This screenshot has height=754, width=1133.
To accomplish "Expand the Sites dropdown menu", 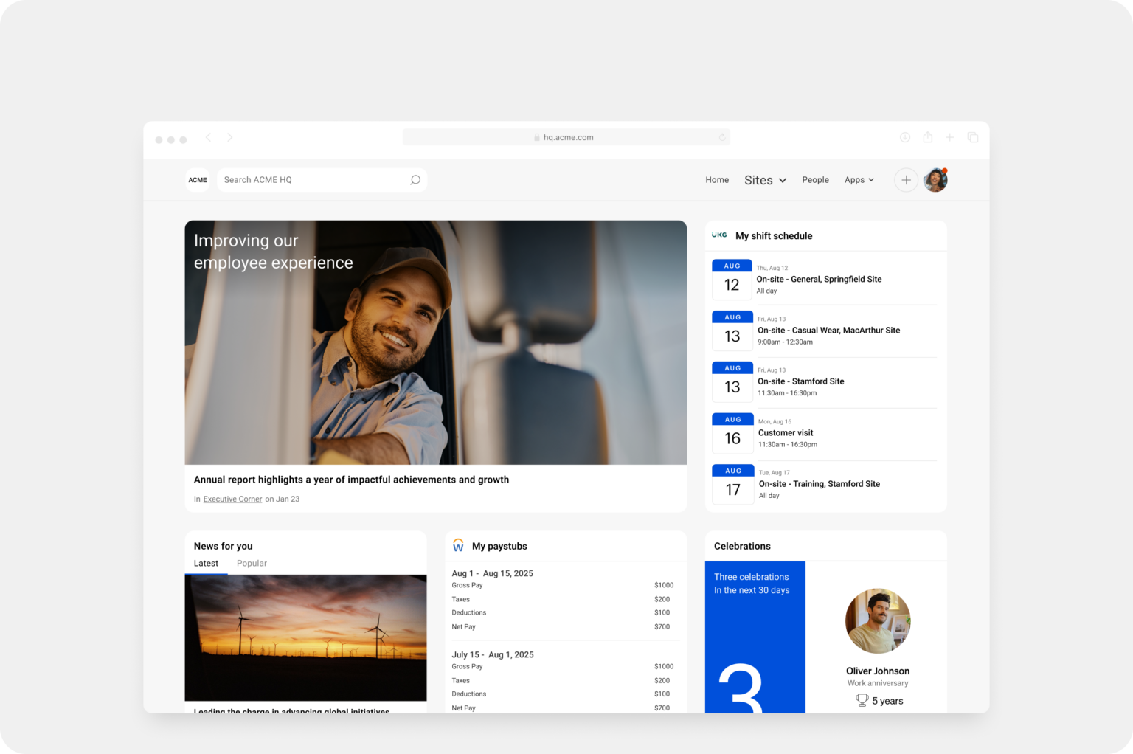I will point(765,181).
